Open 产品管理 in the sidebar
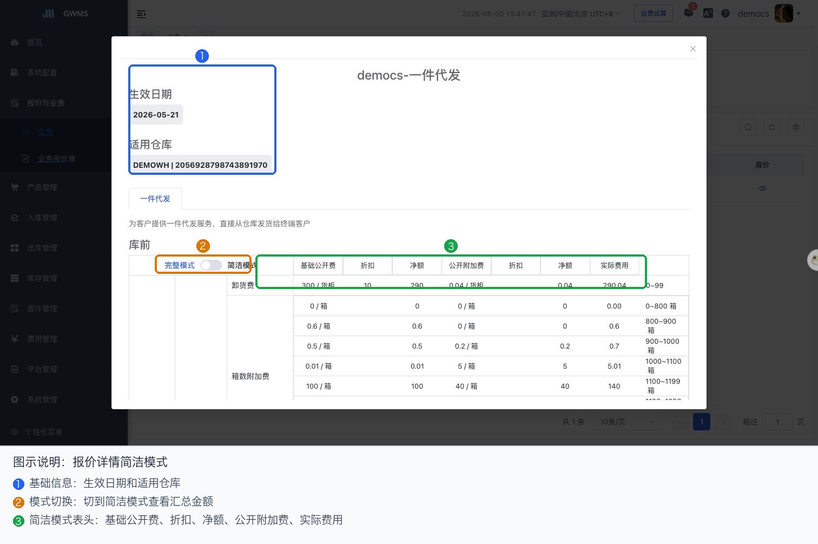The width and height of the screenshot is (818, 544). coord(42,187)
